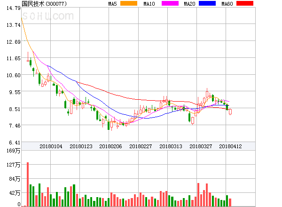This screenshot has width=282, height=207.
Task: Click the 11.65 price axis label
Action: pos(14,58)
